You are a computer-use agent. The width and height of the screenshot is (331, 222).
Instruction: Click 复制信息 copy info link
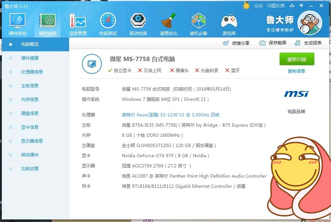296,71
